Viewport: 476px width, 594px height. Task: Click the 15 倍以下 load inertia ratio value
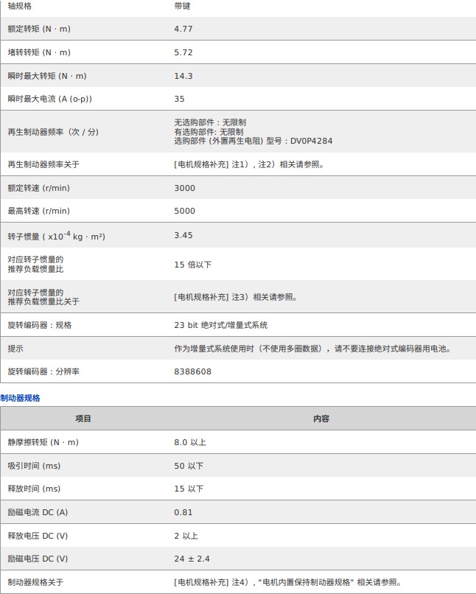(193, 265)
